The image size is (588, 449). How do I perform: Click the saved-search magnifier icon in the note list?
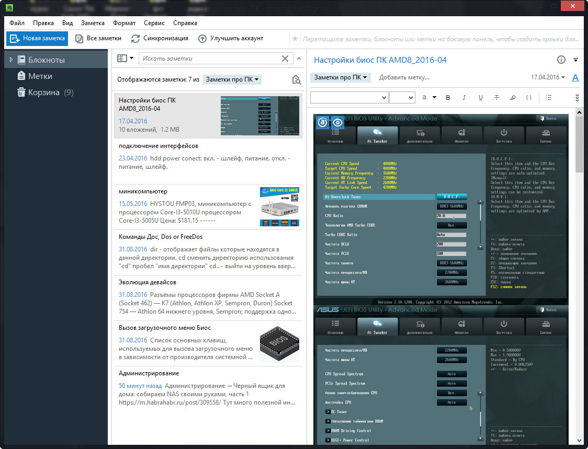[x=296, y=79]
